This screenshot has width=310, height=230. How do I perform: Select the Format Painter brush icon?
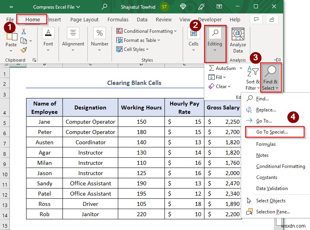pos(24,50)
